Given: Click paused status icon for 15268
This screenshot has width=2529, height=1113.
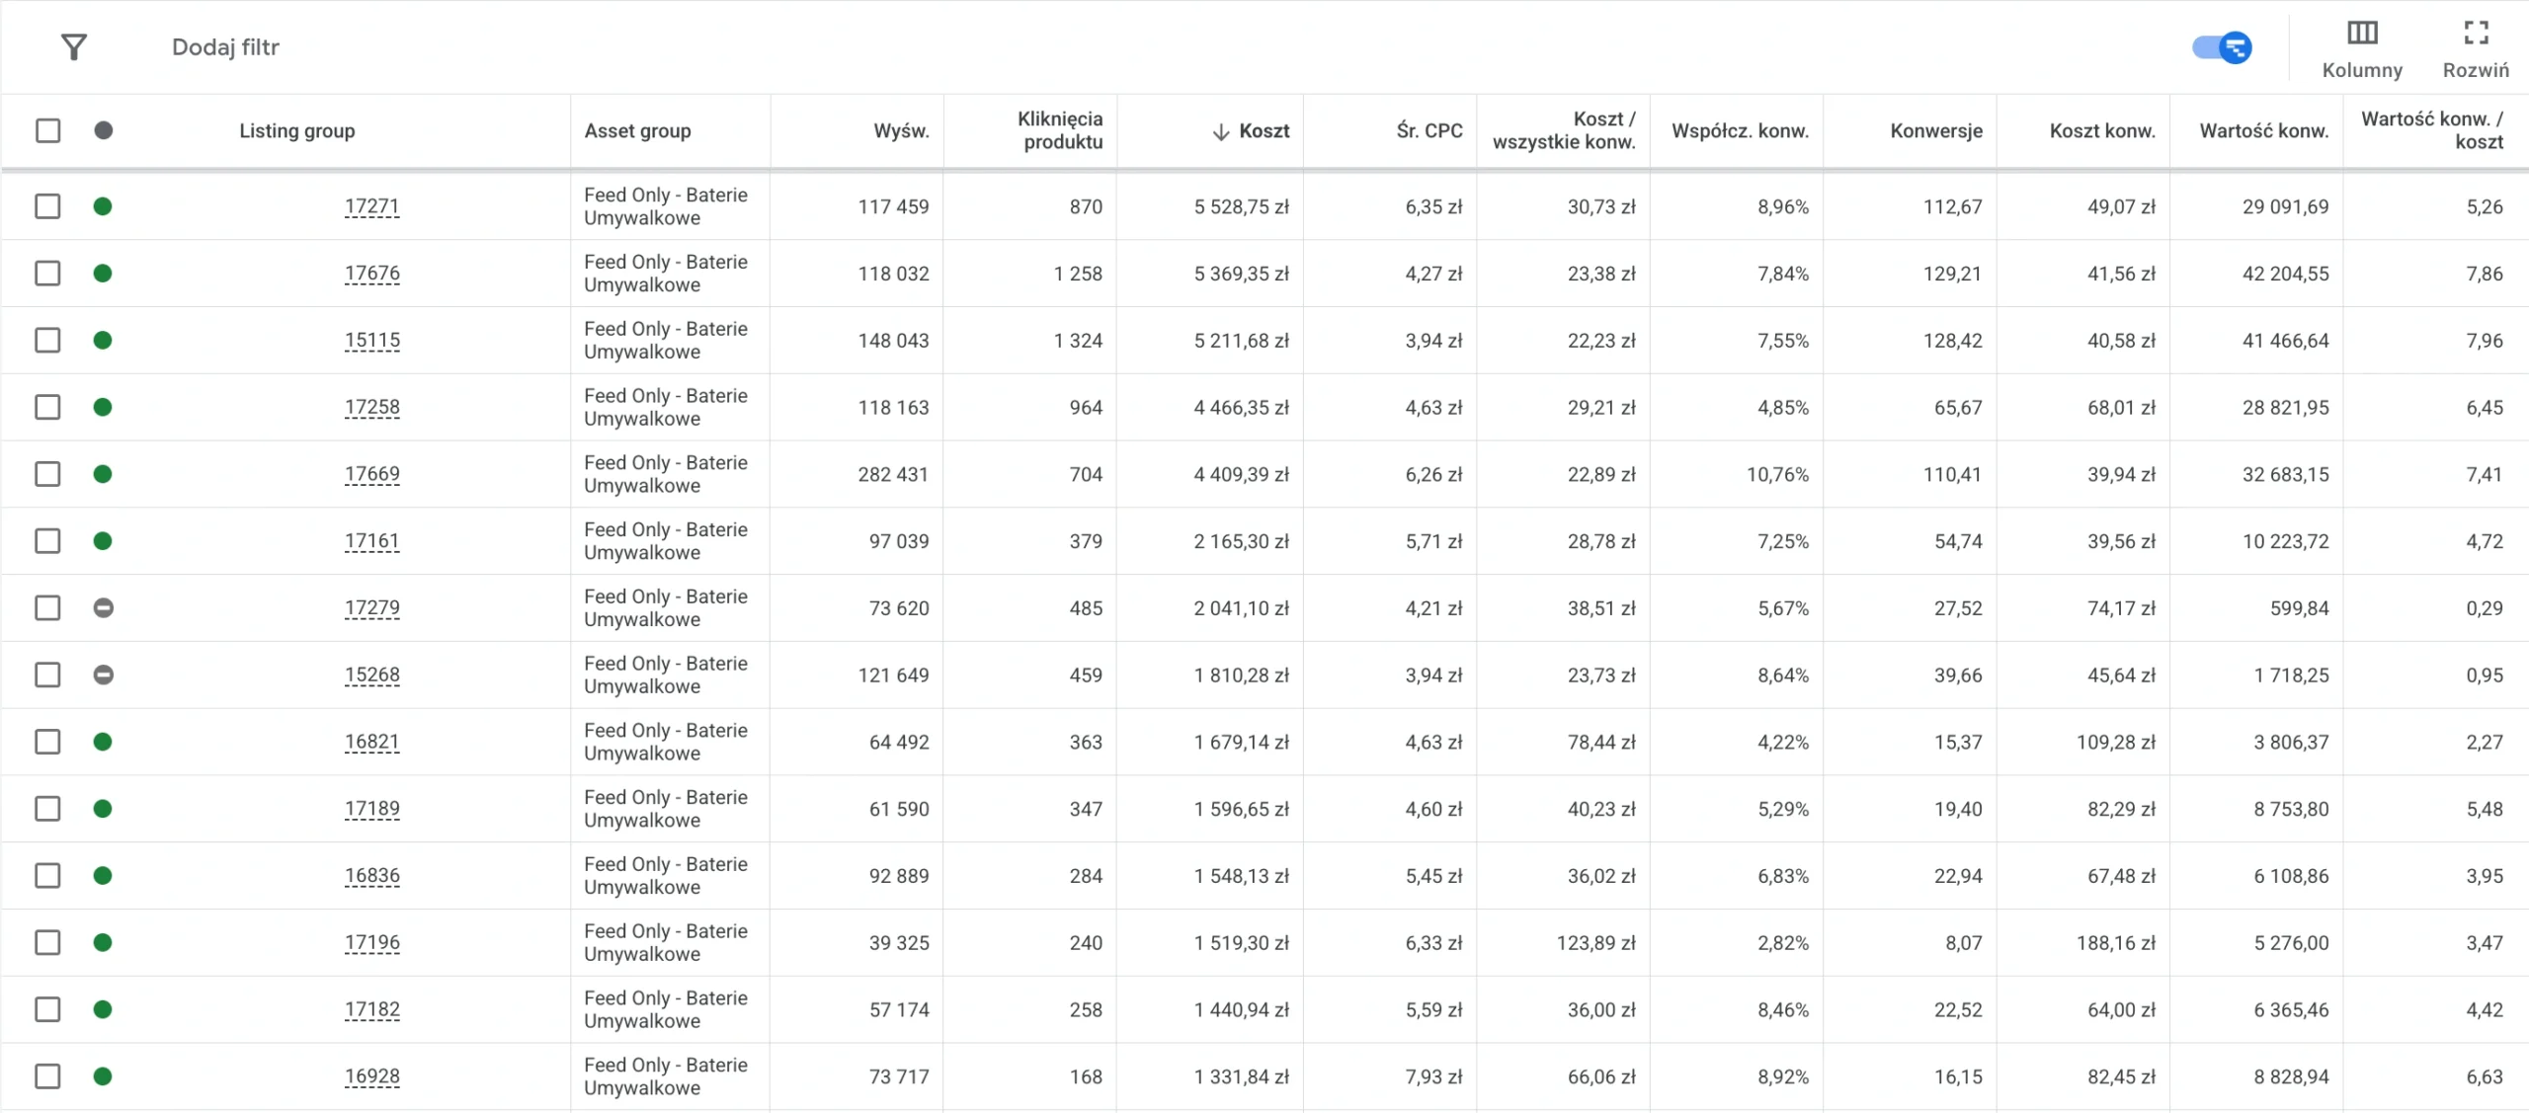Looking at the screenshot, I should pos(103,676).
